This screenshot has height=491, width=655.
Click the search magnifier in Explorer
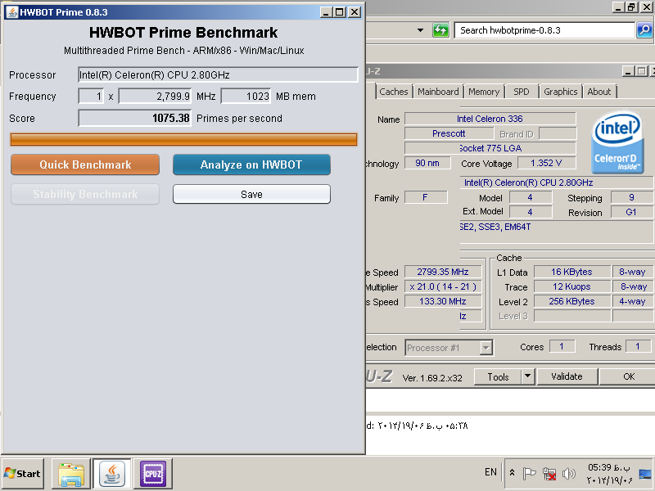click(x=644, y=30)
